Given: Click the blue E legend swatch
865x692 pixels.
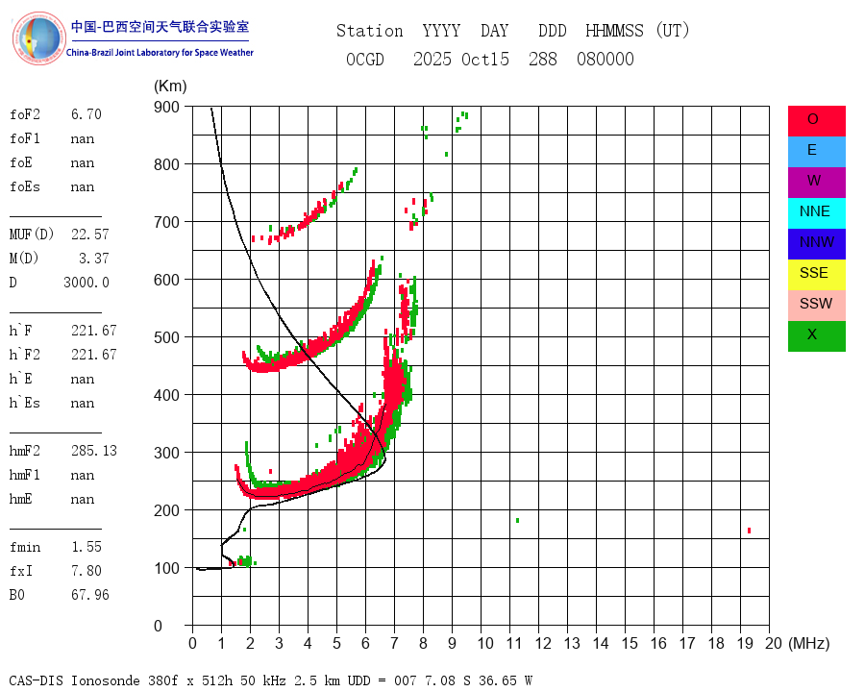Looking at the screenshot, I should [816, 152].
